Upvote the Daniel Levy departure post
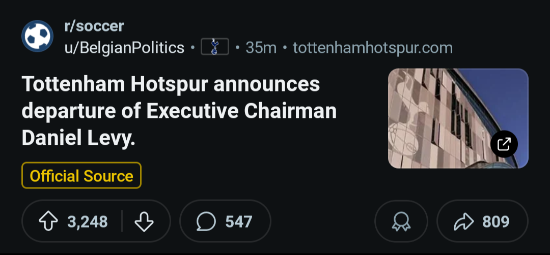The height and width of the screenshot is (255, 550). click(x=47, y=221)
